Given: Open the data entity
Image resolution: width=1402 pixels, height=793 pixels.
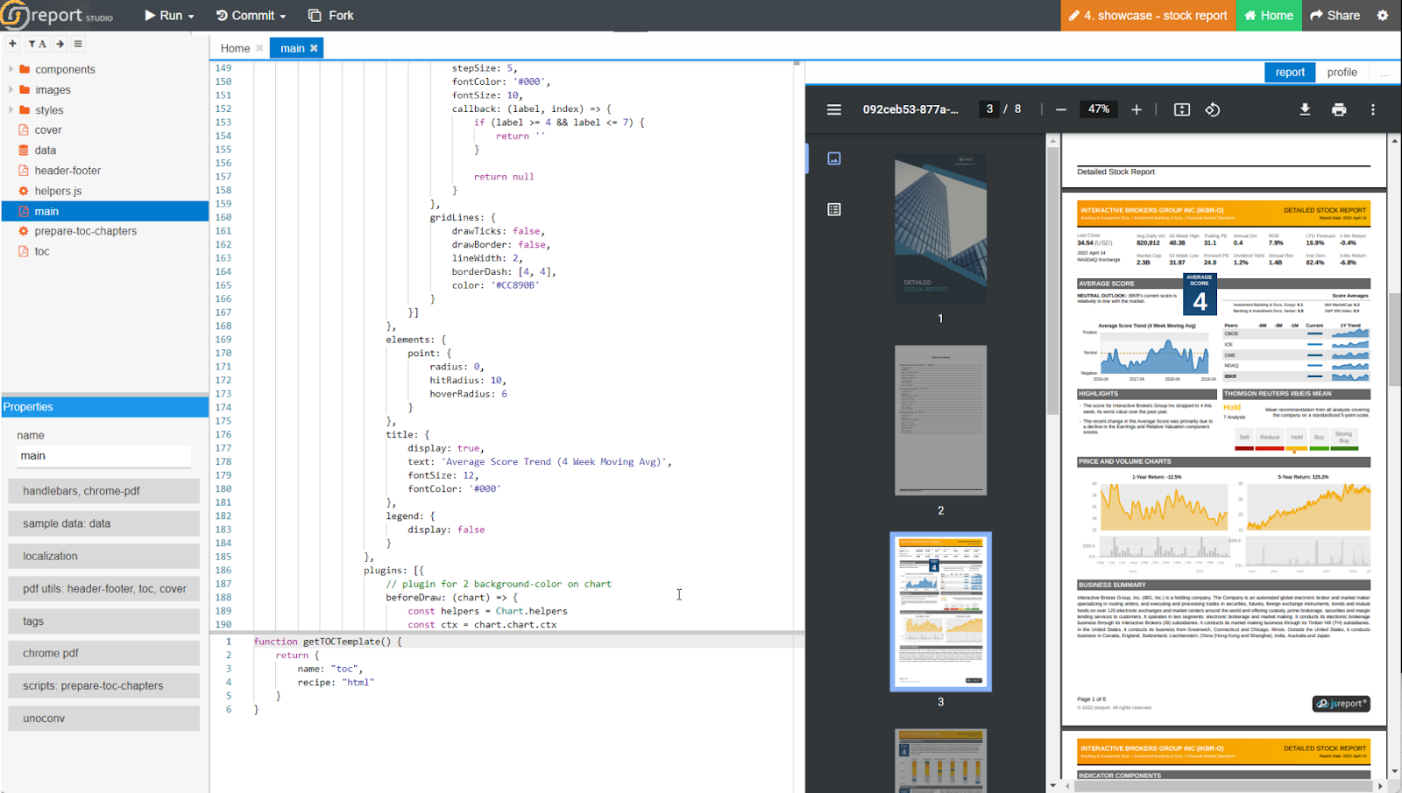Looking at the screenshot, I should point(46,150).
